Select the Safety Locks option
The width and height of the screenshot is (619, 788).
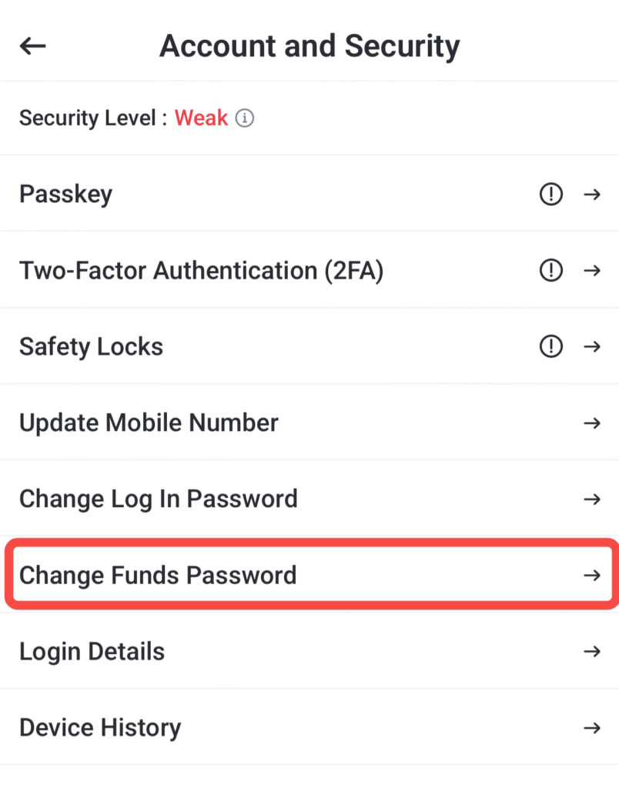(91, 347)
